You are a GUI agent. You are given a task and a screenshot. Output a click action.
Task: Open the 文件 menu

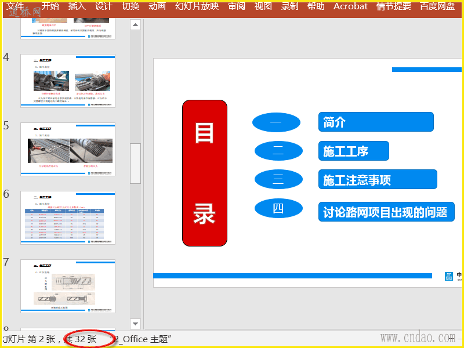pyautogui.click(x=15, y=6)
